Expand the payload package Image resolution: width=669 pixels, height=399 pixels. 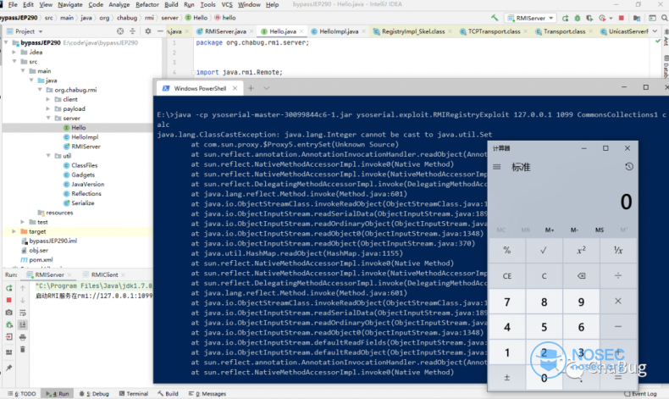click(x=48, y=108)
